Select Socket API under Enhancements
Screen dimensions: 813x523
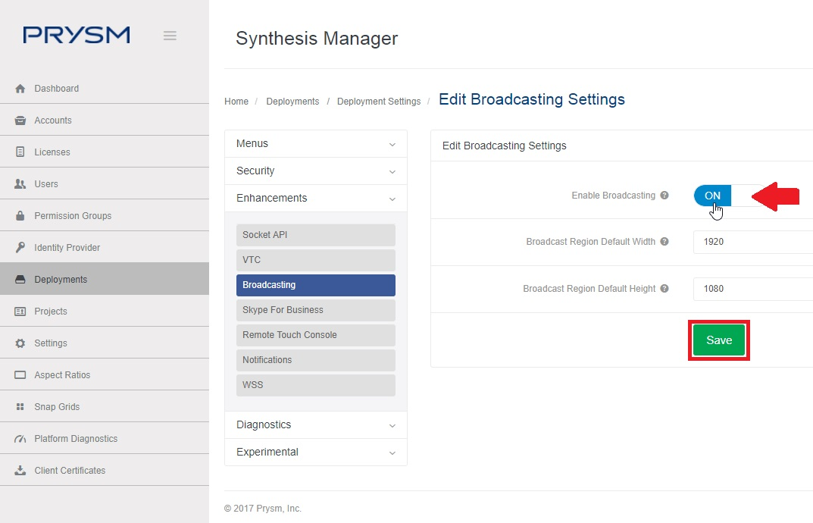tap(316, 235)
